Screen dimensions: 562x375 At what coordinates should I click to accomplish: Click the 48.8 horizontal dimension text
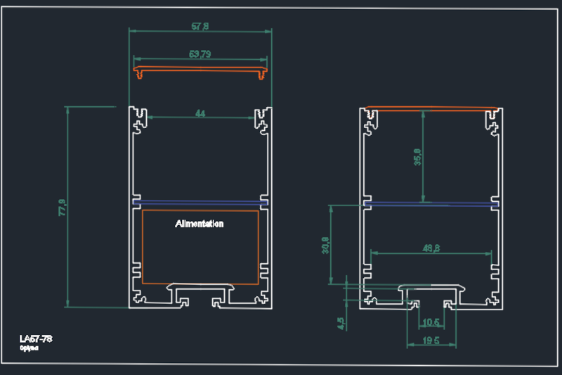point(431,248)
